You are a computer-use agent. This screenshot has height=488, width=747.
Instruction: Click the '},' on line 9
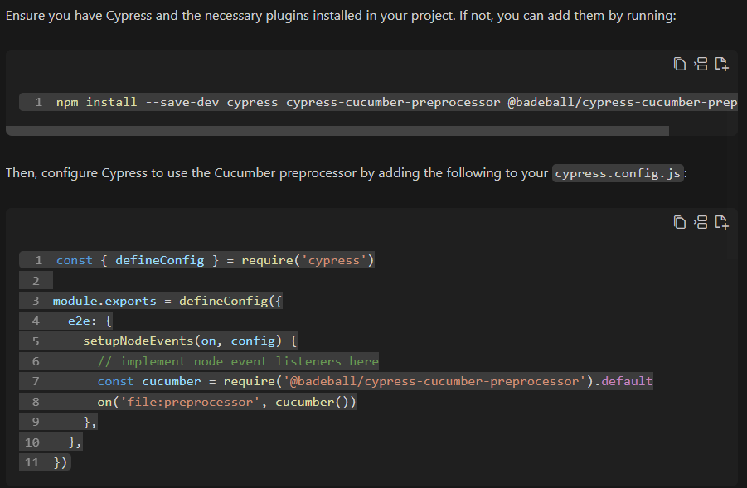[x=90, y=422]
